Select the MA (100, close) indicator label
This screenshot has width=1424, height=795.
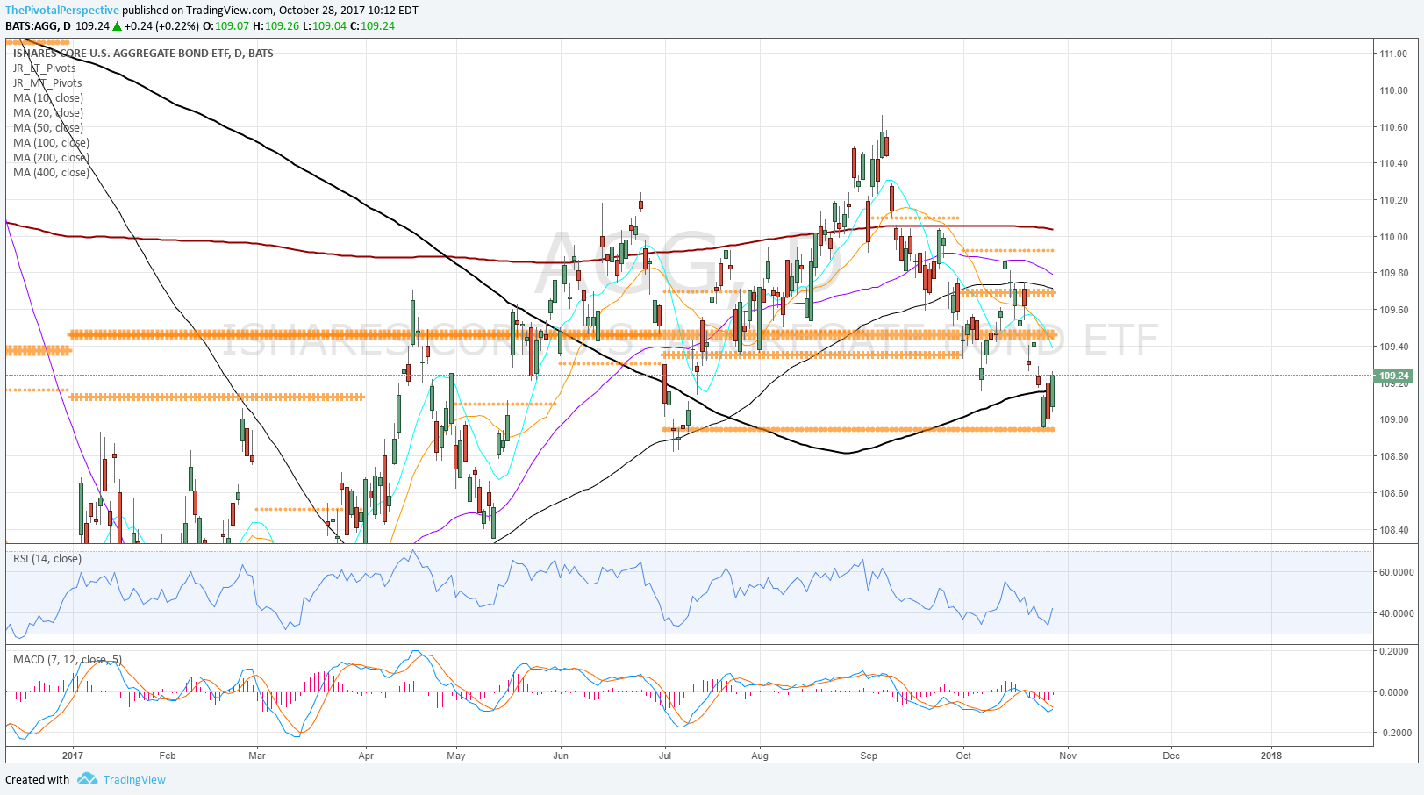tap(52, 142)
